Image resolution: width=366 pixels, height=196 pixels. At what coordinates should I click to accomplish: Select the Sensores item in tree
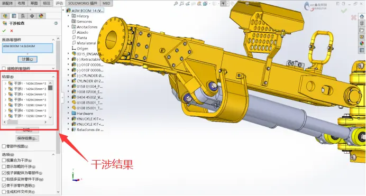pos(81,22)
